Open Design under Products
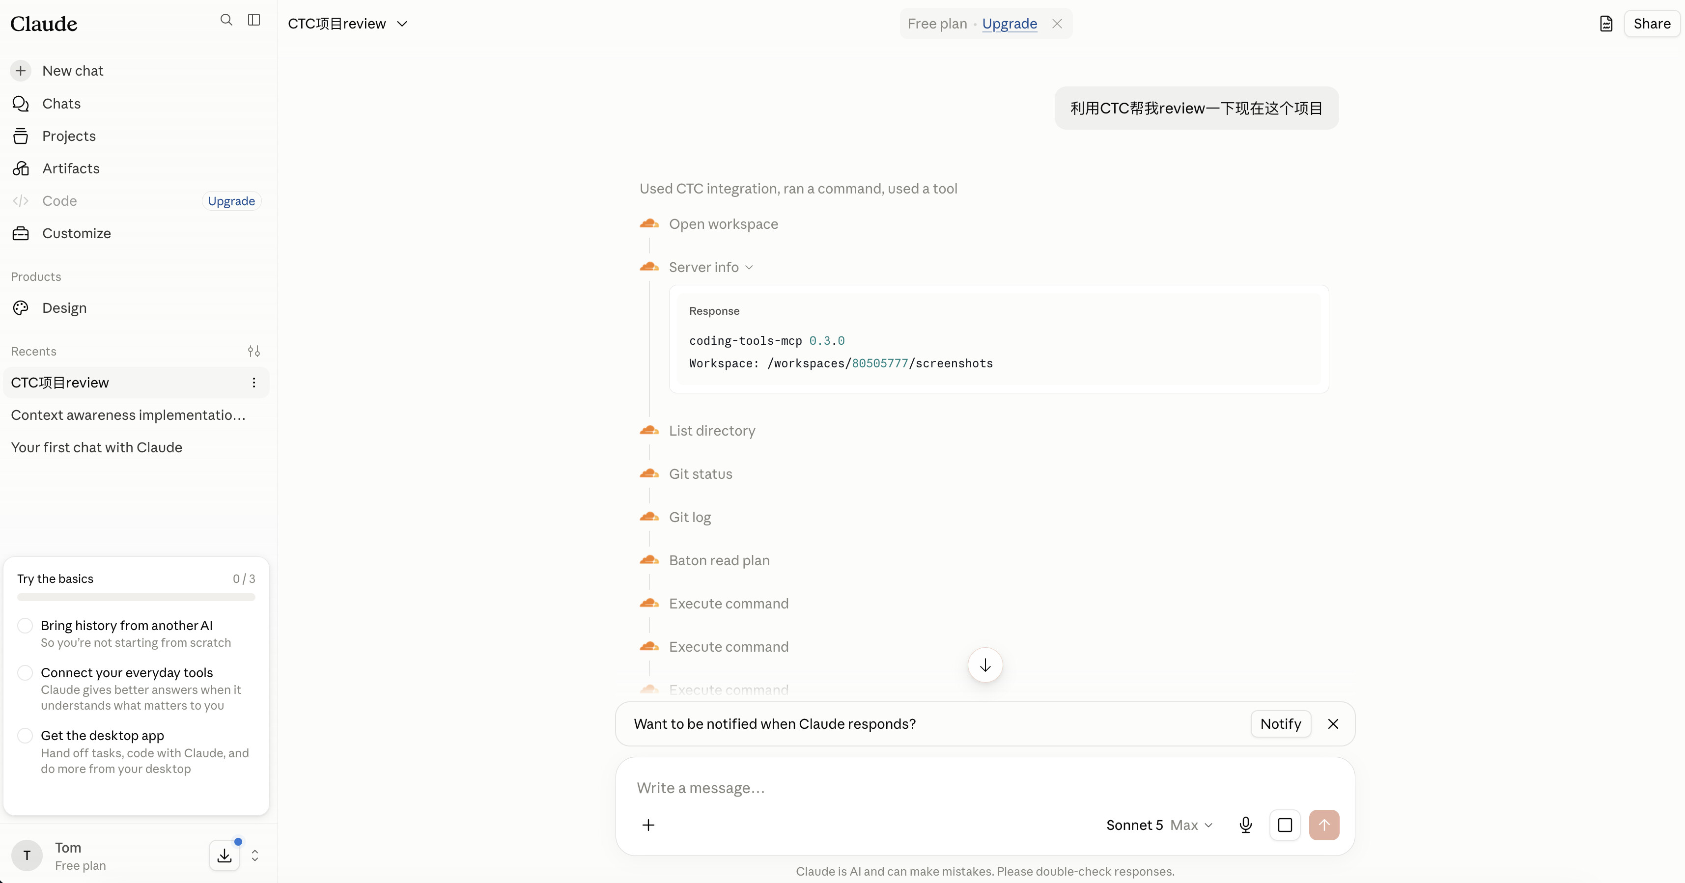 [136, 308]
